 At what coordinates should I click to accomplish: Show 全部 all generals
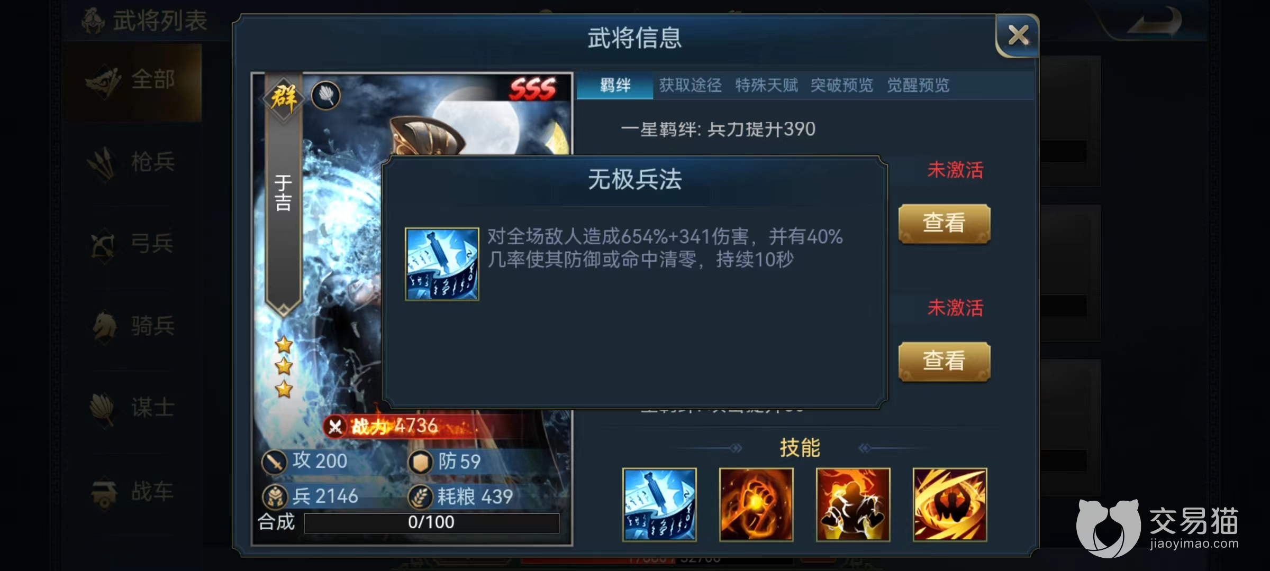tap(132, 81)
